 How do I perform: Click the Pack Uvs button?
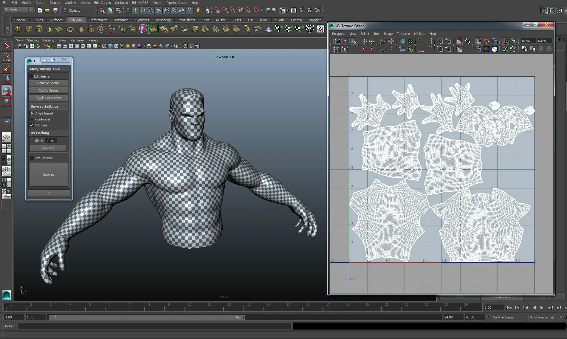48,148
